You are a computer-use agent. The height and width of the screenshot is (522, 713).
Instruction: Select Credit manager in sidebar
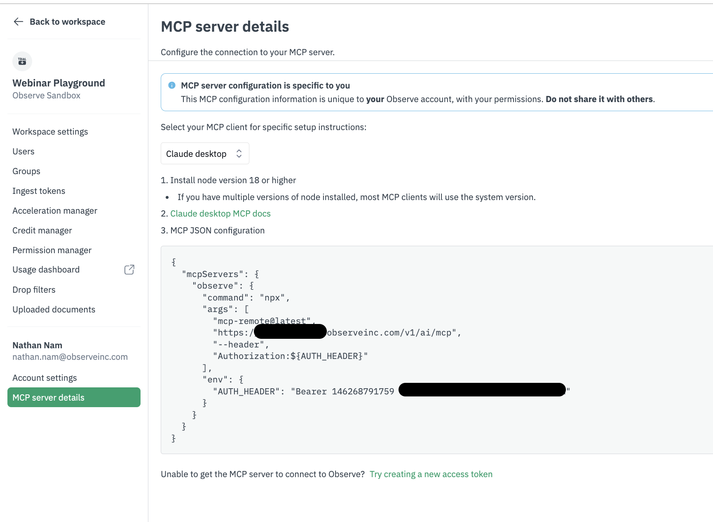tap(42, 231)
